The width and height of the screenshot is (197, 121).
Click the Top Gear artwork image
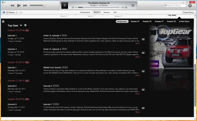tap(171, 46)
